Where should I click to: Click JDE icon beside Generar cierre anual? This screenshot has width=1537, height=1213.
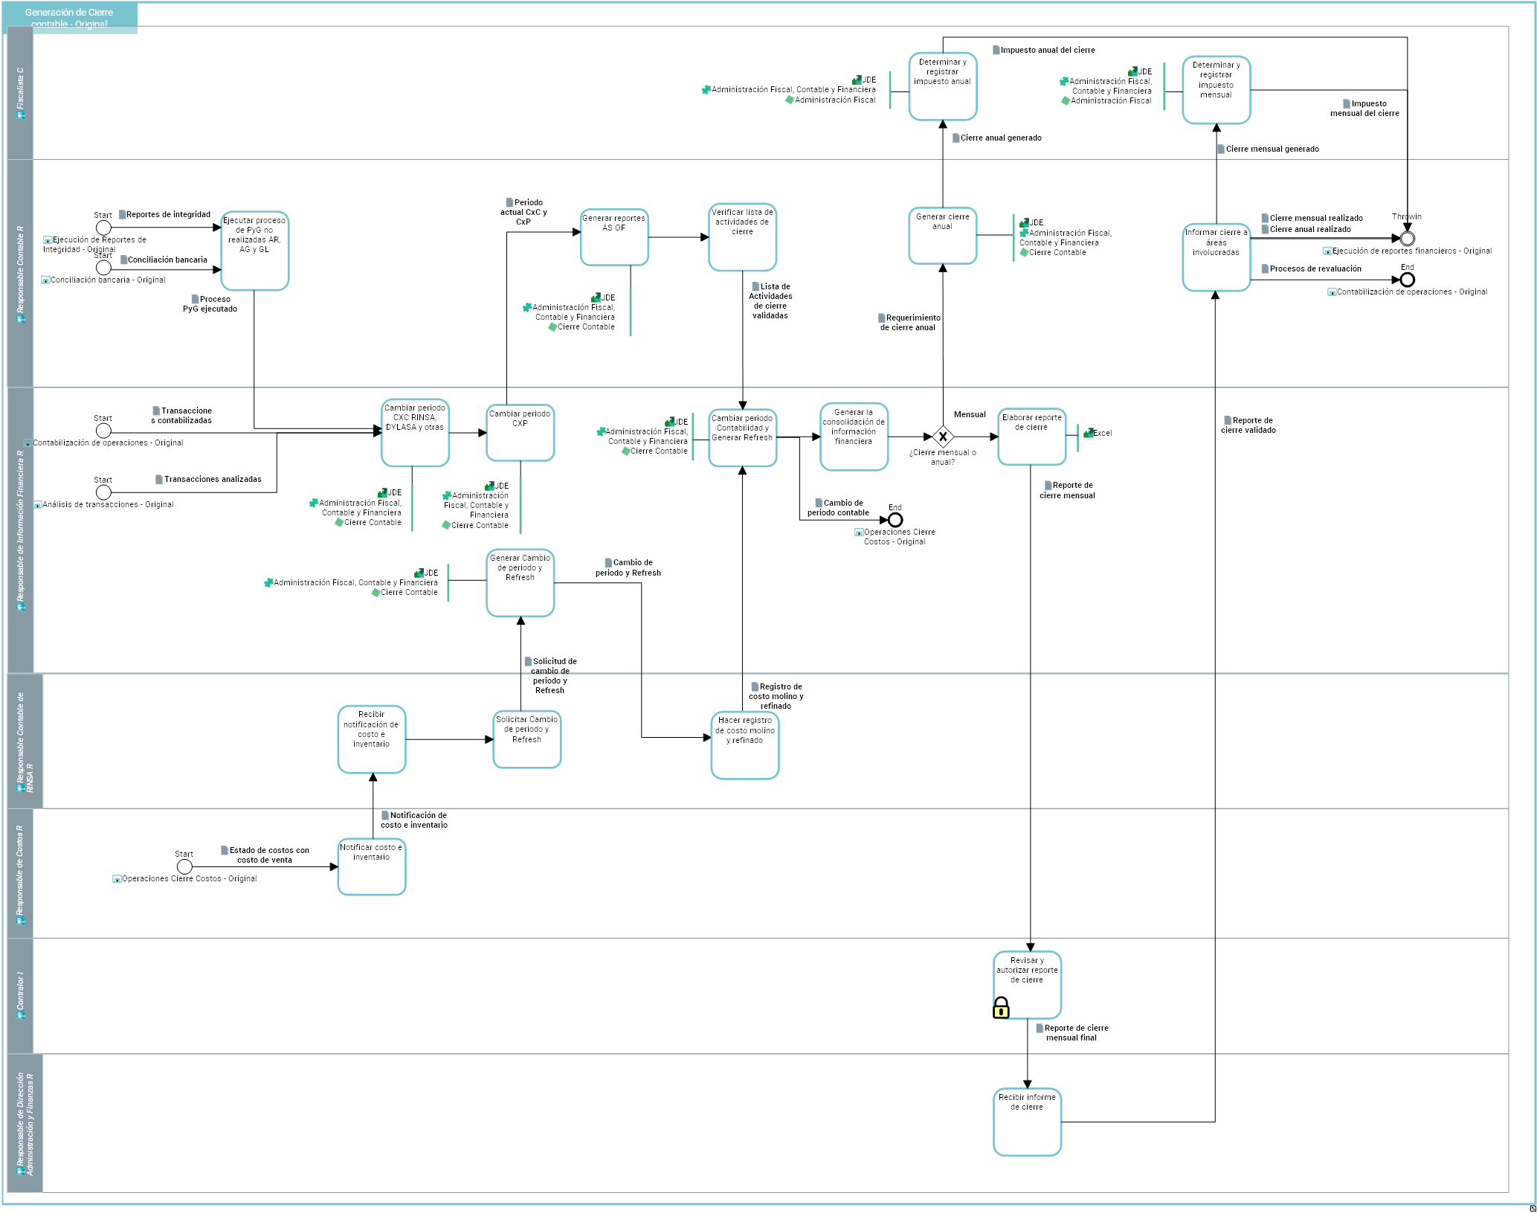(1024, 222)
